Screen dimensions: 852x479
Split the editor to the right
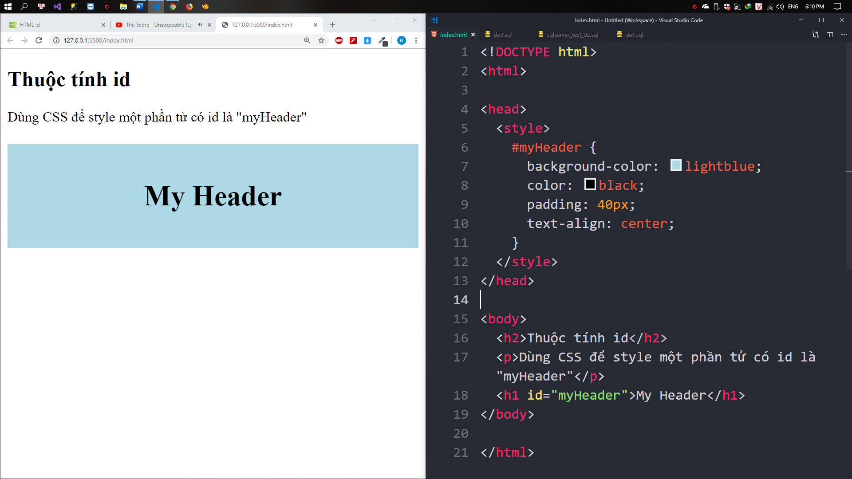tap(829, 35)
